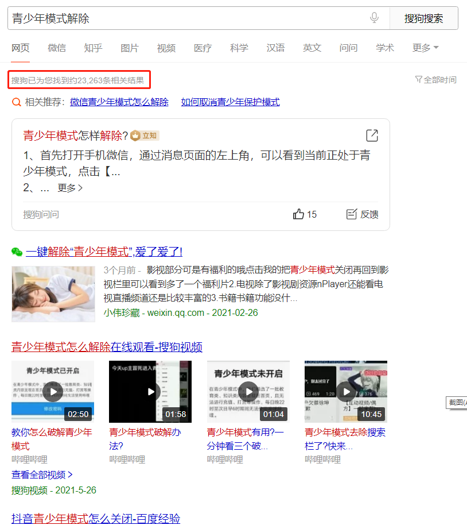
Task: Open video link 青少年模式去除搜索栏了?快来...
Action: tap(345, 439)
